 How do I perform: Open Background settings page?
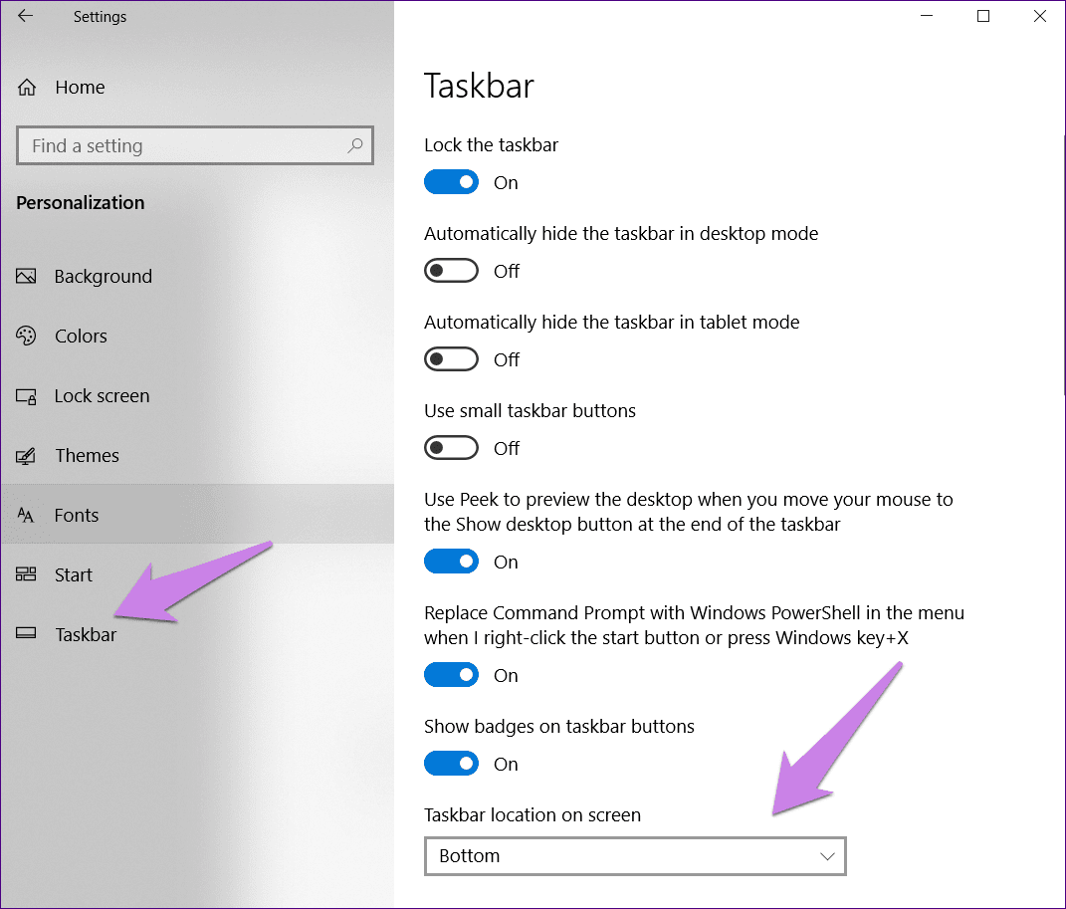click(197, 276)
